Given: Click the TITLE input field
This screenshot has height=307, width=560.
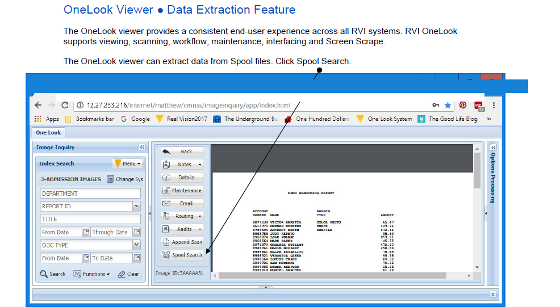Looking at the screenshot, I should click(90, 219).
